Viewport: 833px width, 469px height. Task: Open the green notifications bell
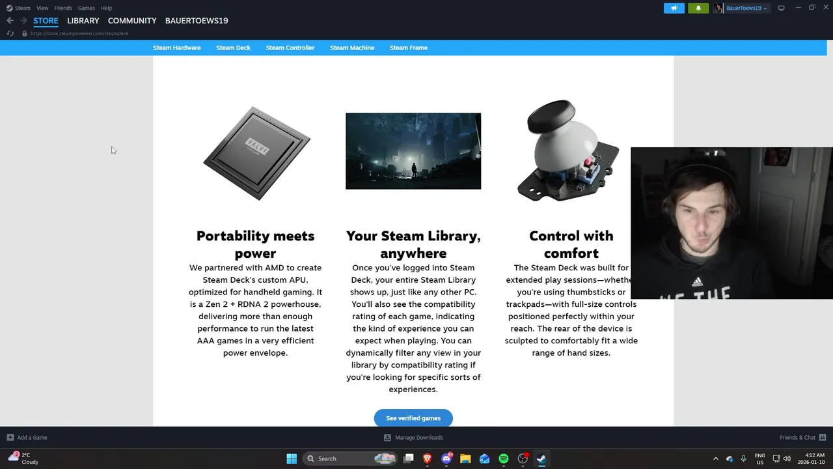pyautogui.click(x=698, y=8)
